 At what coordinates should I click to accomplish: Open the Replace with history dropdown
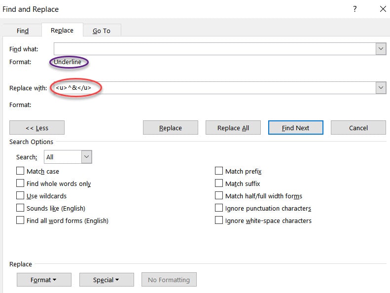click(x=381, y=88)
